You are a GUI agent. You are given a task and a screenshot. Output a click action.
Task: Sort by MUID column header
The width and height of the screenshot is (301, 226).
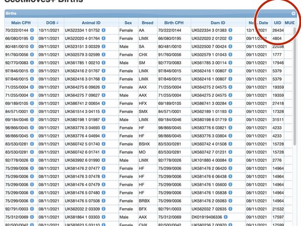coord(290,23)
